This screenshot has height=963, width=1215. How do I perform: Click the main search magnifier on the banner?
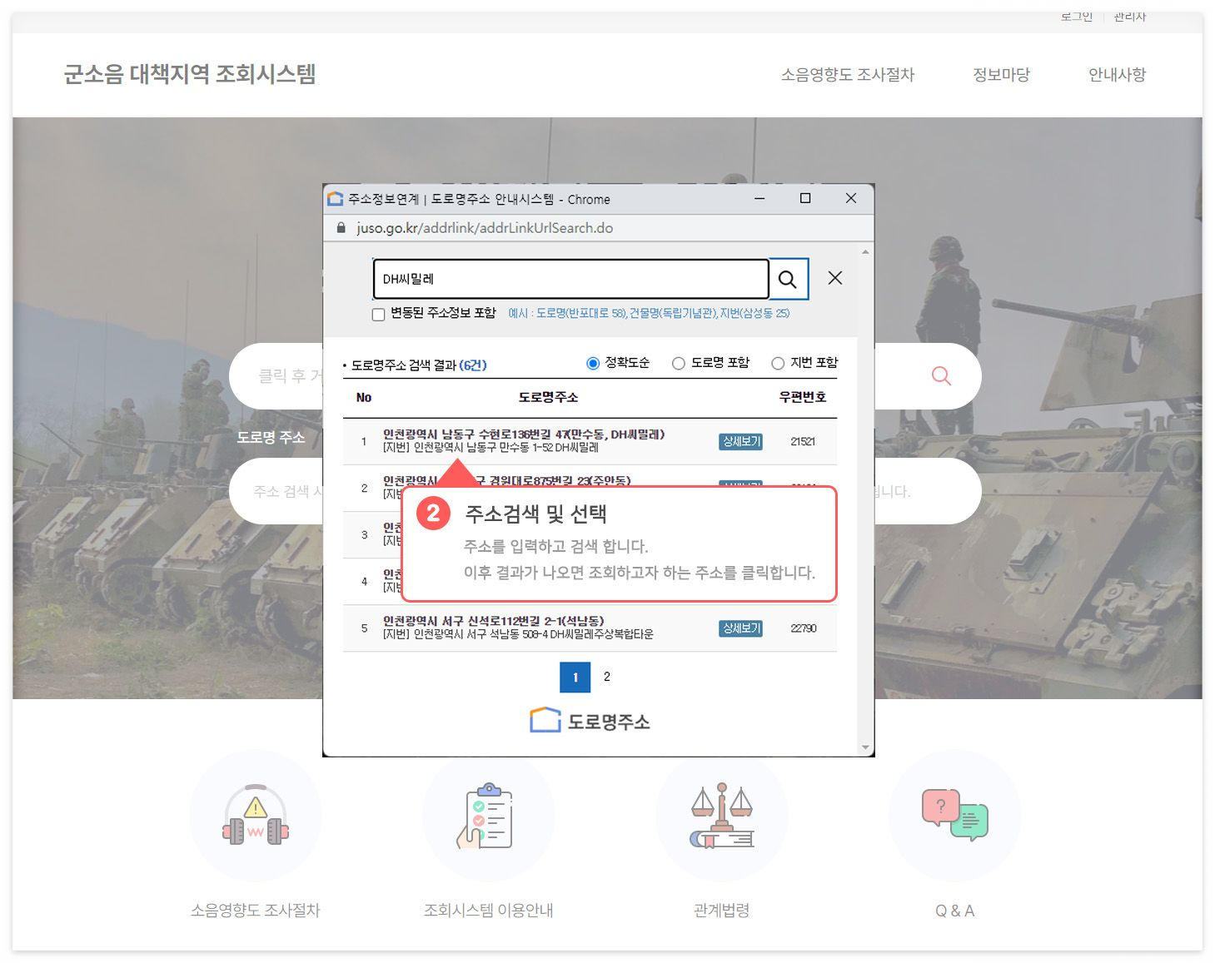(941, 376)
